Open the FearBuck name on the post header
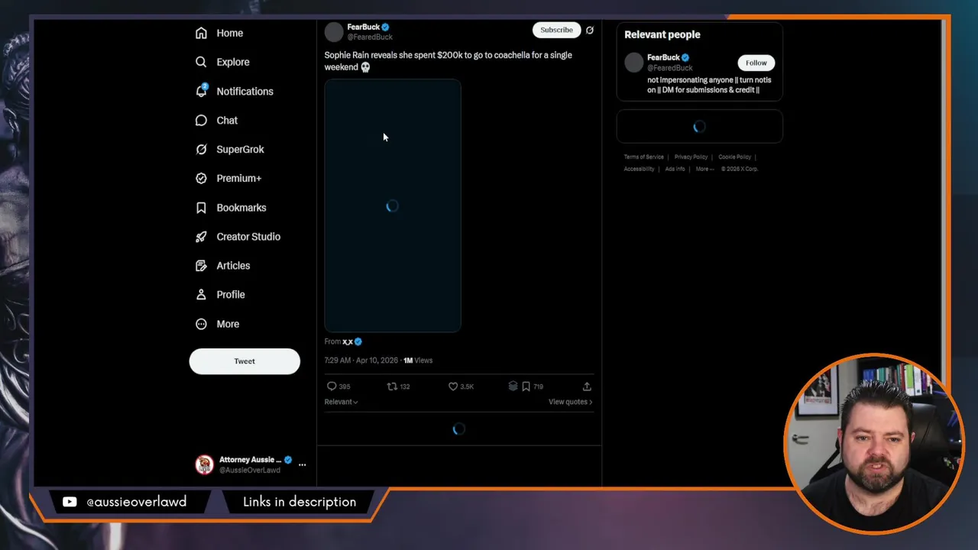978x550 pixels. [x=364, y=27]
